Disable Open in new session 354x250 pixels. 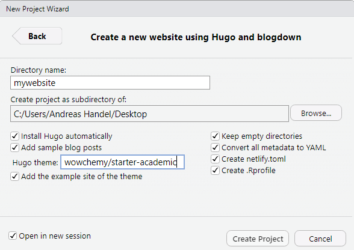pyautogui.click(x=13, y=236)
